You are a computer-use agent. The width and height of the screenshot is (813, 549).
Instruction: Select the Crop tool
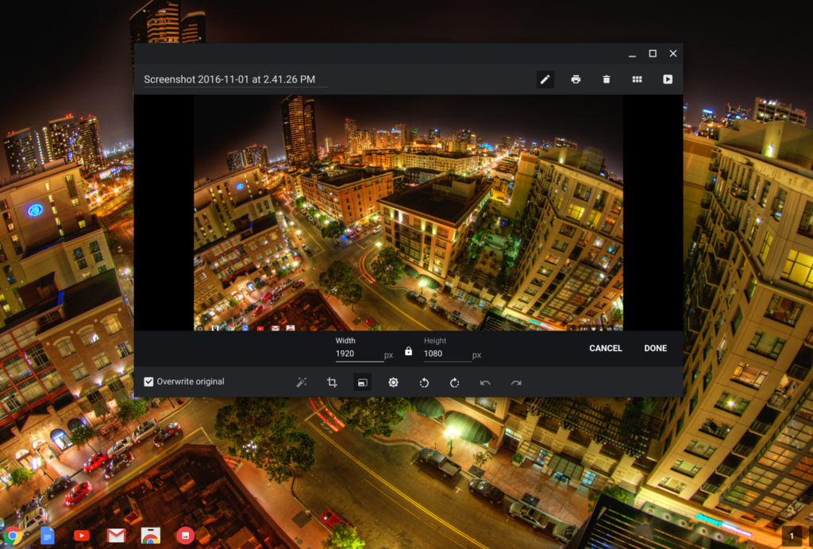[332, 382]
